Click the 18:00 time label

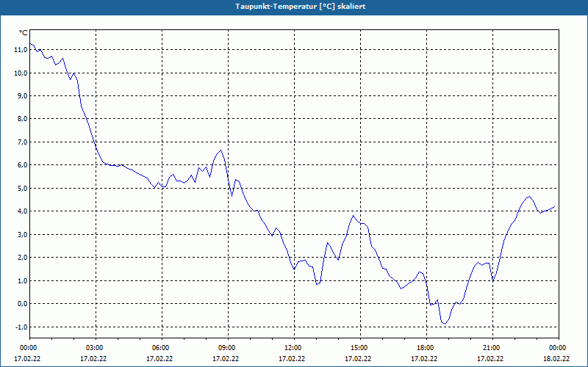click(x=427, y=348)
